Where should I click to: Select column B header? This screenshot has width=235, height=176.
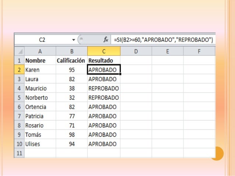point(71,51)
